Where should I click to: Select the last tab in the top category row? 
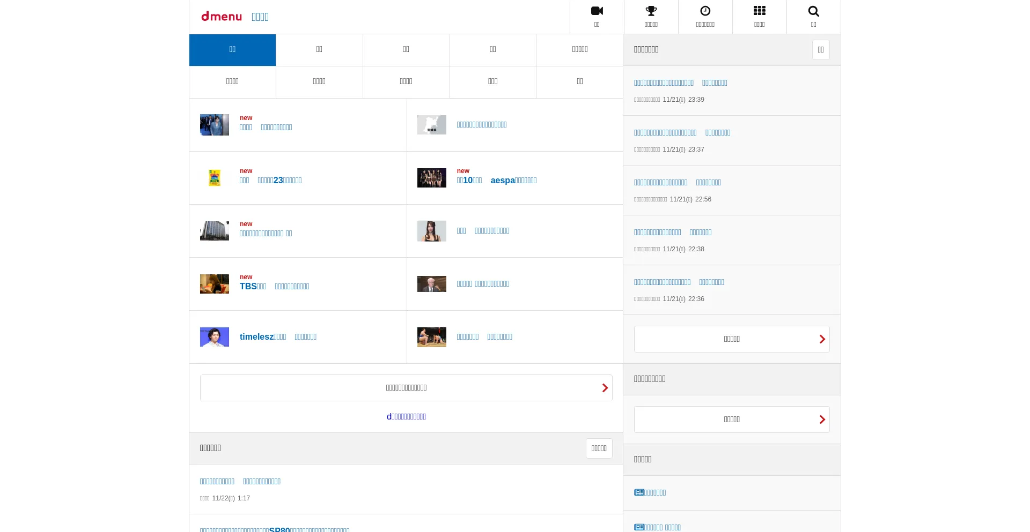[x=579, y=50]
